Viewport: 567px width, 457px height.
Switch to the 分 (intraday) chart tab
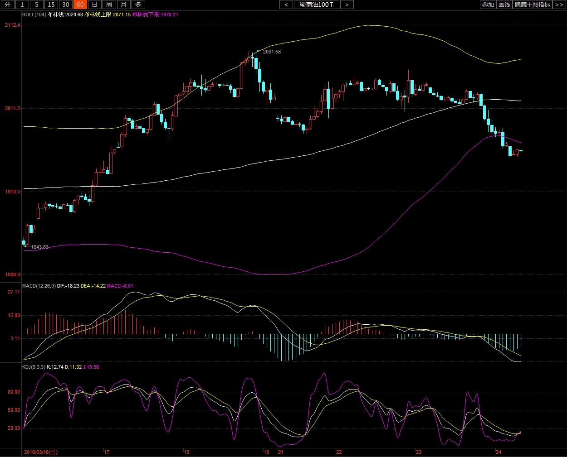pos(7,5)
